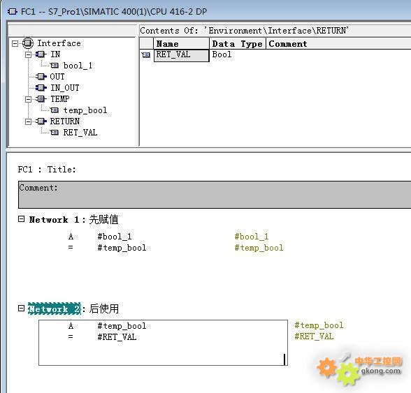Click RET_VAL row icon in contents table
Image resolution: width=411 pixels, height=393 pixels.
(146, 54)
